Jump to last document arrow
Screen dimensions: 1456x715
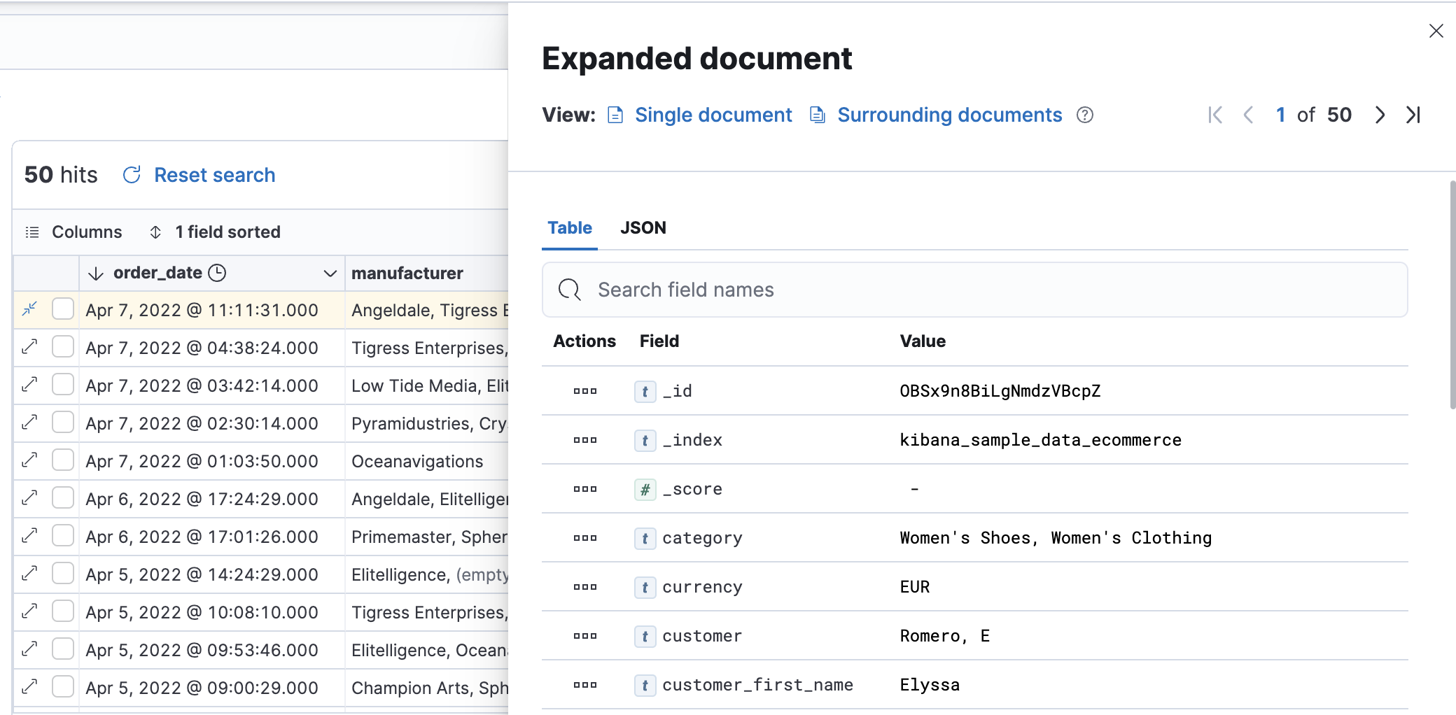click(1413, 115)
